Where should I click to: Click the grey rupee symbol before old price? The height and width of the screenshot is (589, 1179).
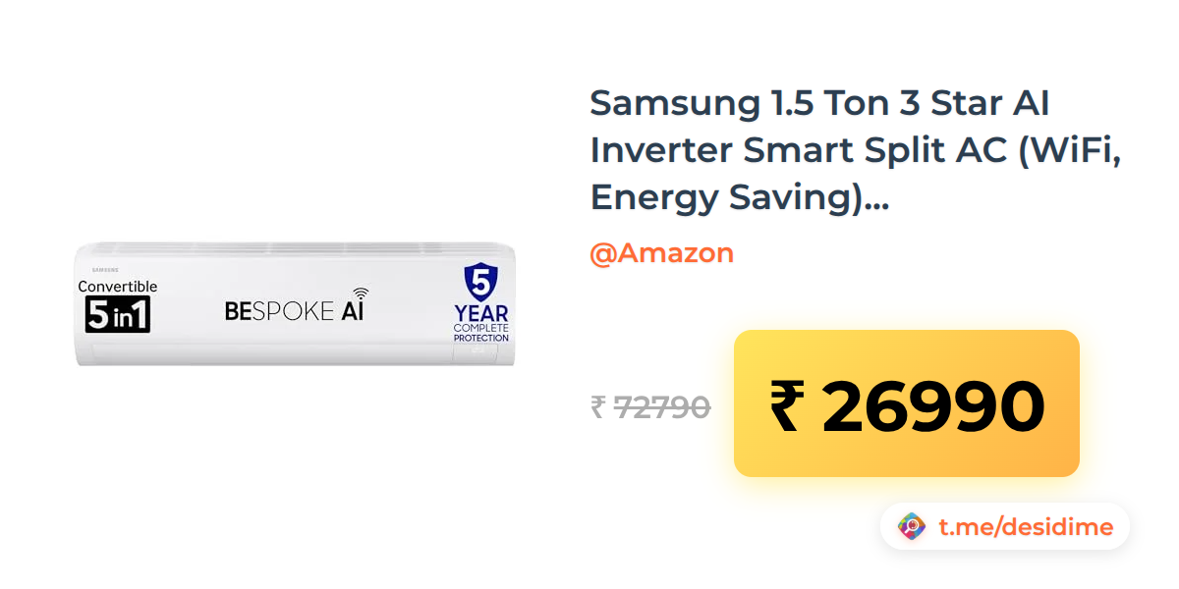pyautogui.click(x=597, y=406)
